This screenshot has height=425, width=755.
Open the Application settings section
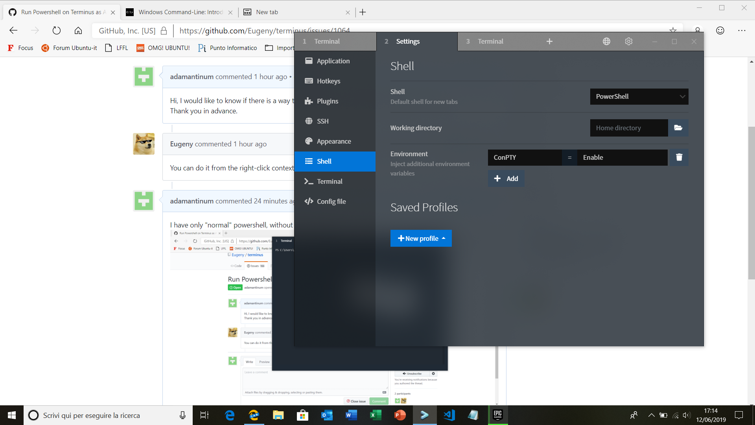pos(333,61)
